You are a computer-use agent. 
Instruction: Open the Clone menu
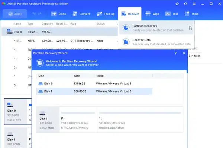pyautogui.click(x=58, y=14)
